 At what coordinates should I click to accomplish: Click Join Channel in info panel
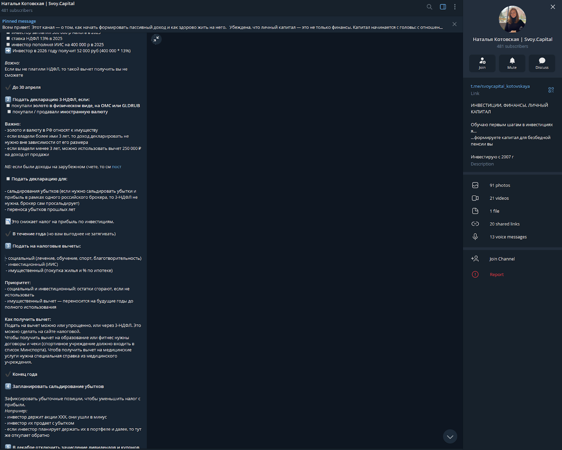click(502, 259)
